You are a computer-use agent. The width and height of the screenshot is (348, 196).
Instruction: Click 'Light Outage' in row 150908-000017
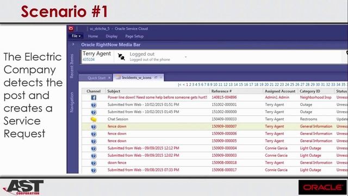[x=310, y=170]
